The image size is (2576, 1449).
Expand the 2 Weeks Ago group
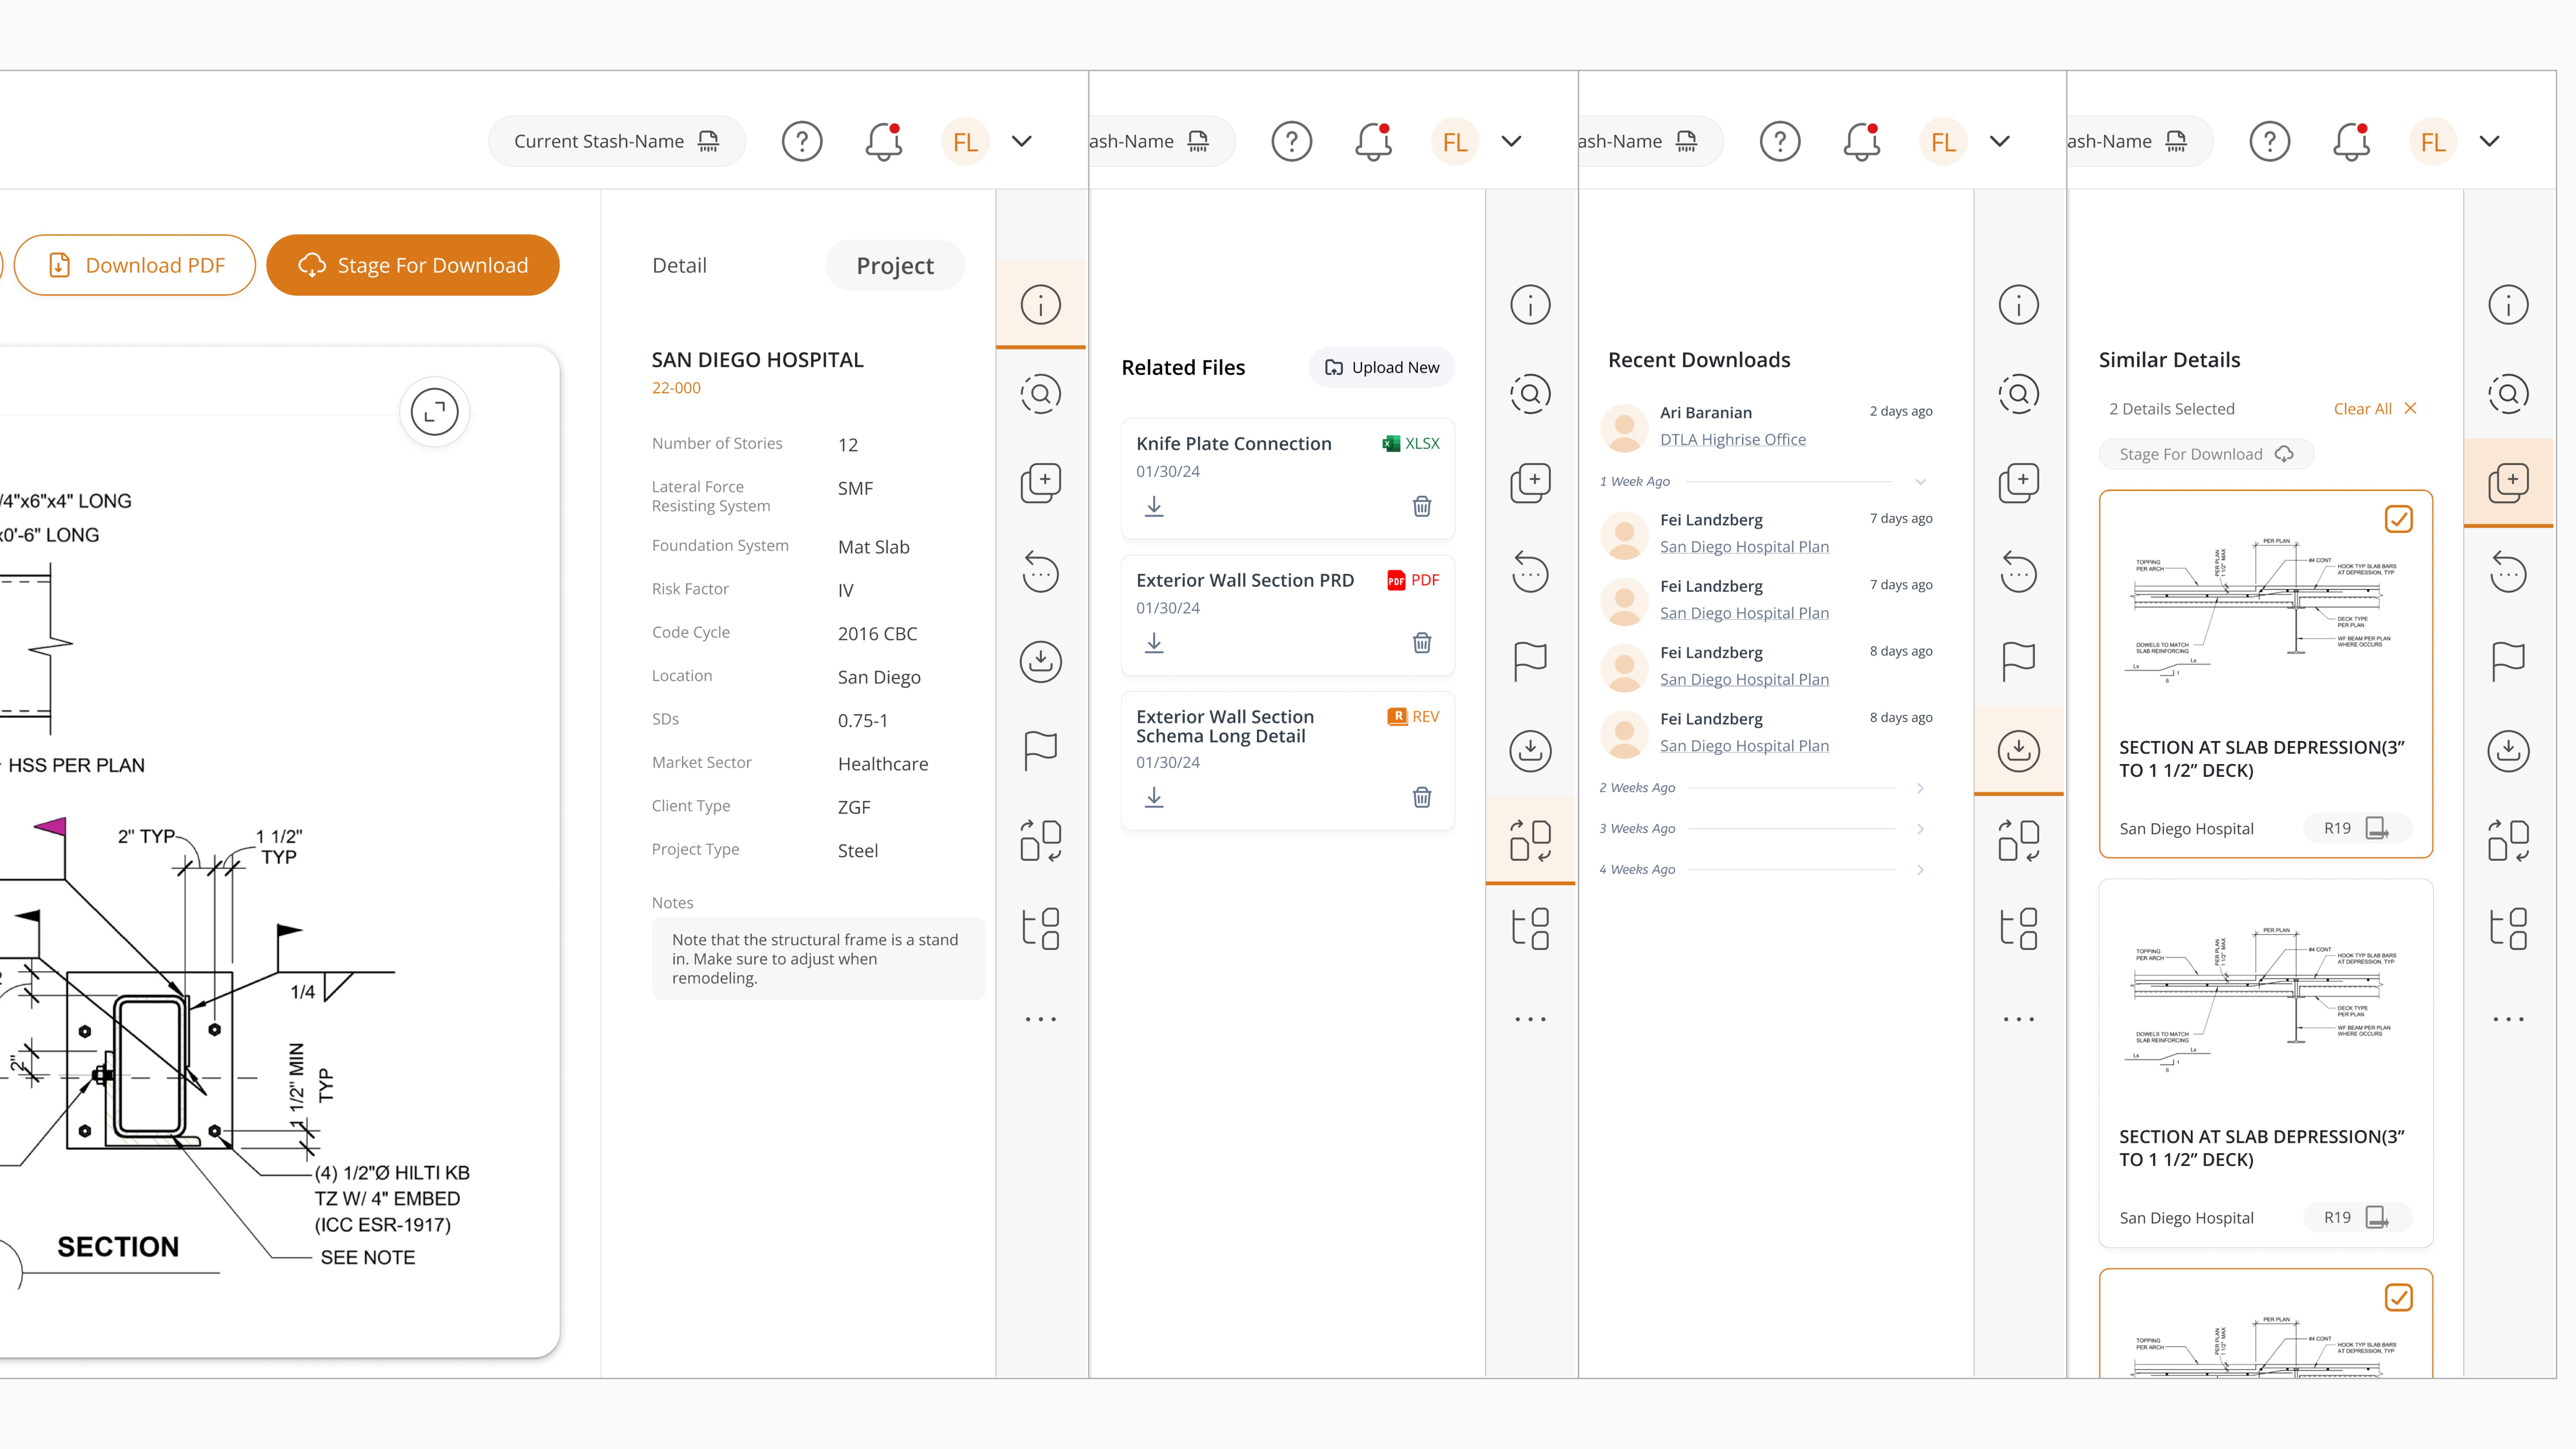[x=1920, y=788]
